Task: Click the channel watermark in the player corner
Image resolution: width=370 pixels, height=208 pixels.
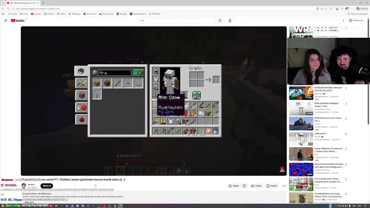Action: (282, 170)
